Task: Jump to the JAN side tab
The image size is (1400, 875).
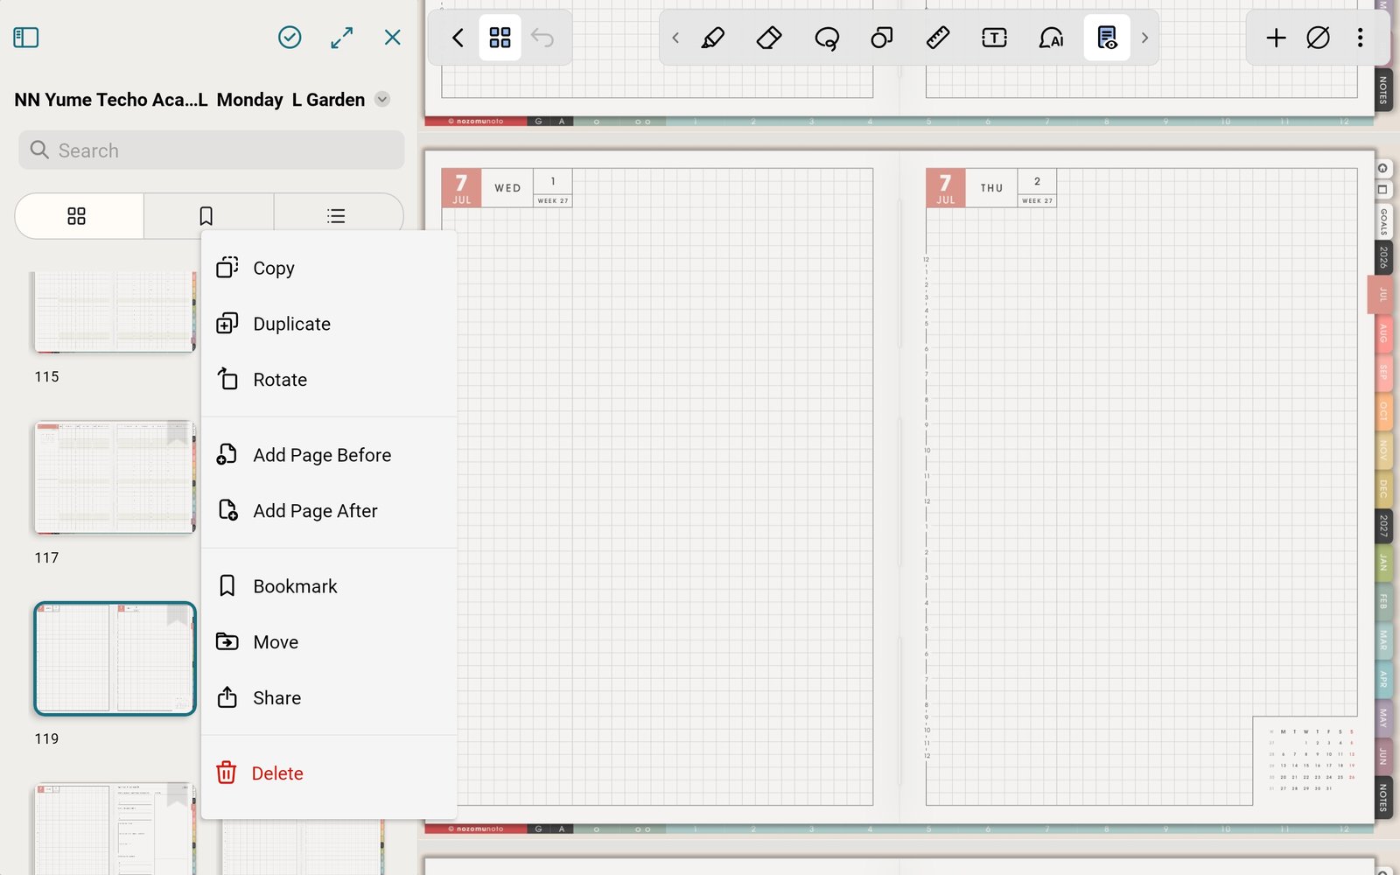Action: point(1383,563)
